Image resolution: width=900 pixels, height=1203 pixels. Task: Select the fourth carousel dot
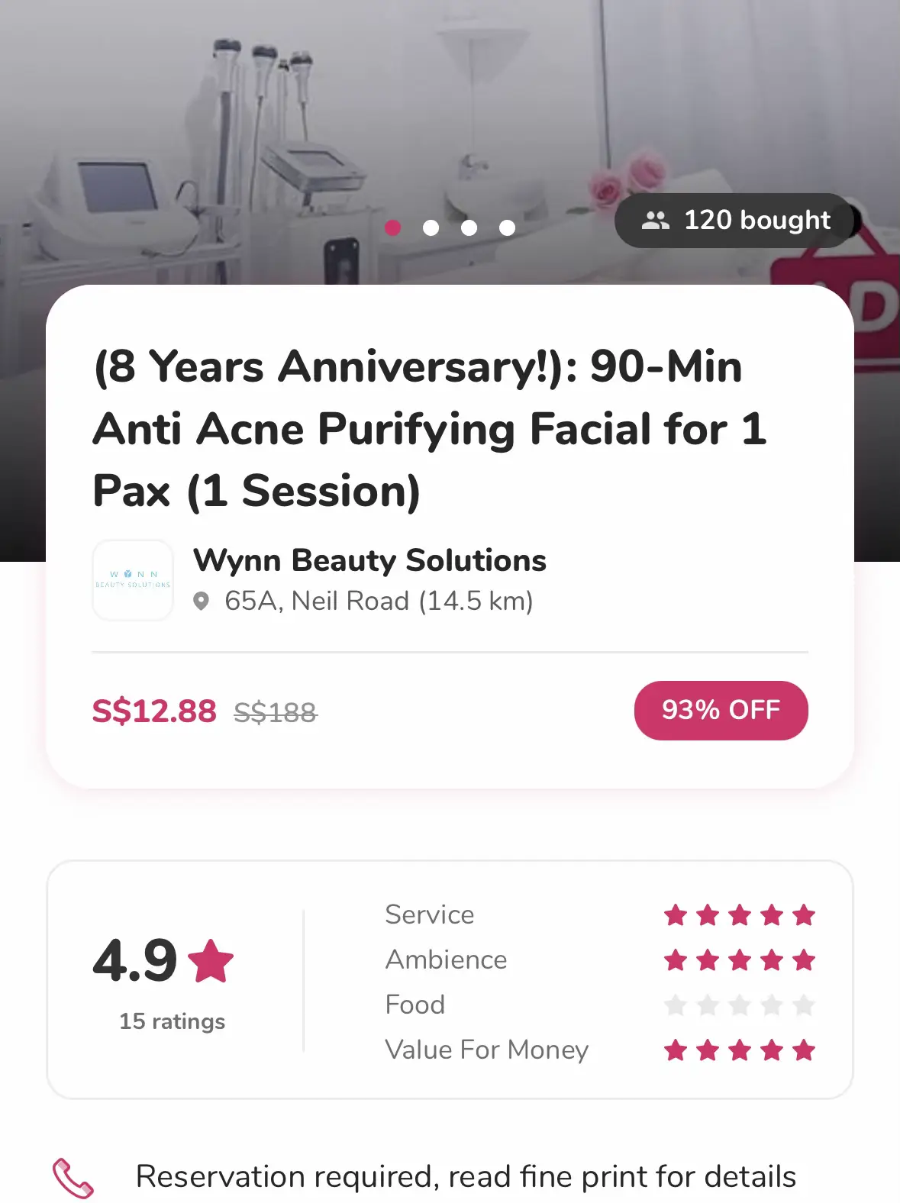[508, 227]
